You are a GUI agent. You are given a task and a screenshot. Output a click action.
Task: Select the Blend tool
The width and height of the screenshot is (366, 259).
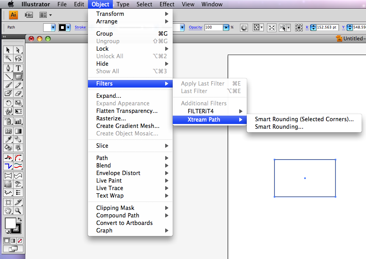[x=18, y=139]
